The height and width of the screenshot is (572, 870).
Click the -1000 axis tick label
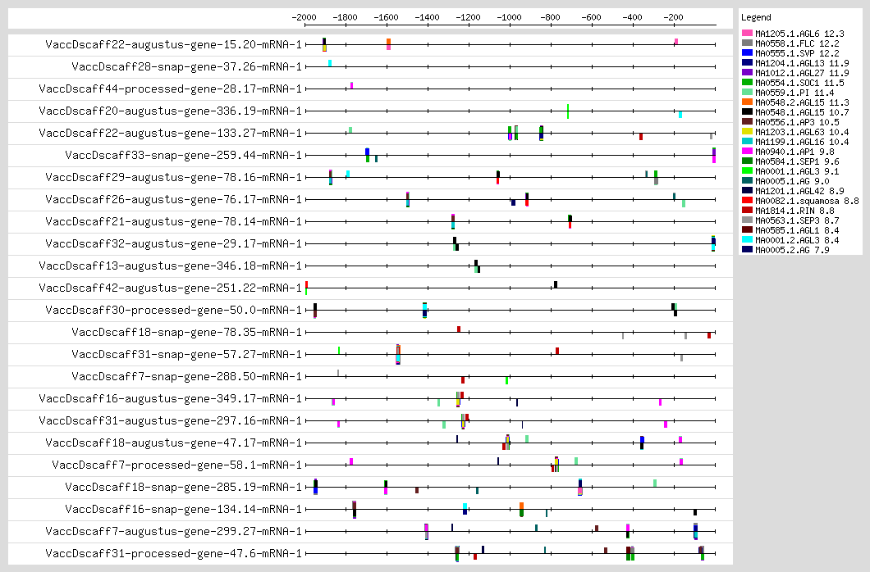[510, 16]
